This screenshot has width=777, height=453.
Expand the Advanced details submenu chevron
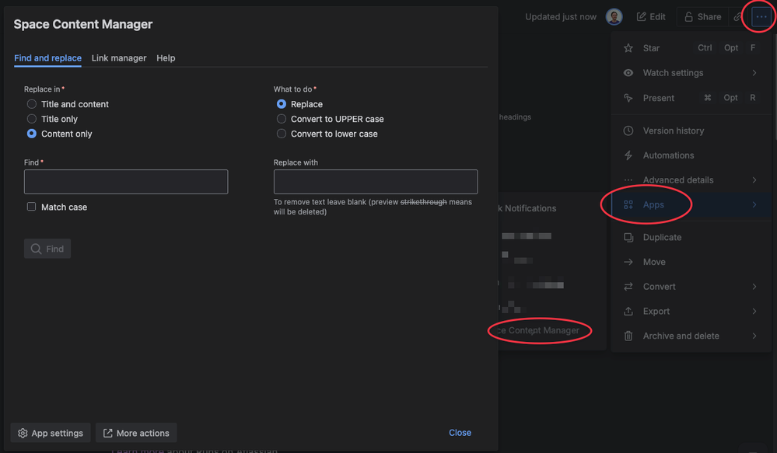click(754, 180)
